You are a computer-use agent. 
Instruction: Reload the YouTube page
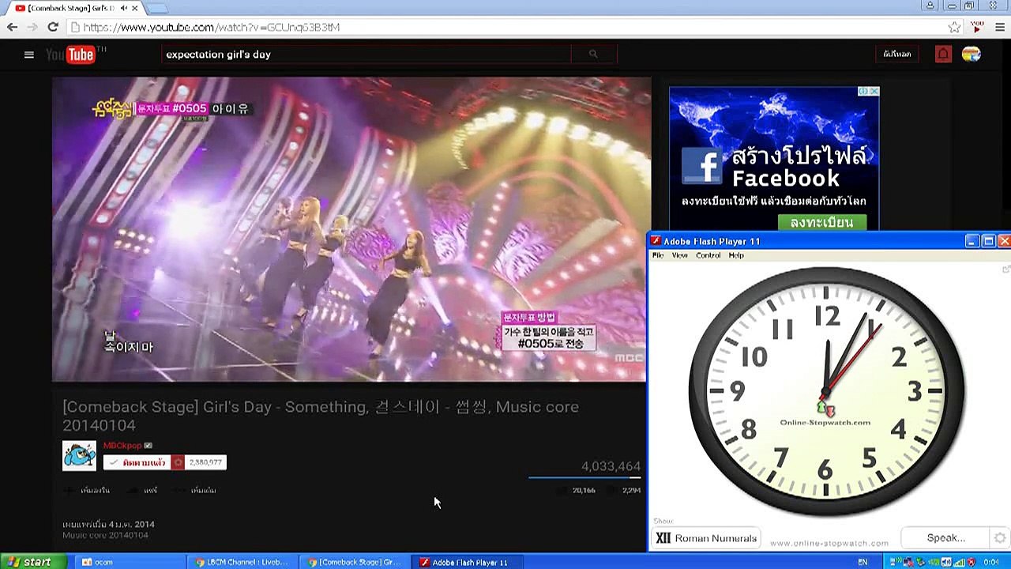(x=53, y=27)
